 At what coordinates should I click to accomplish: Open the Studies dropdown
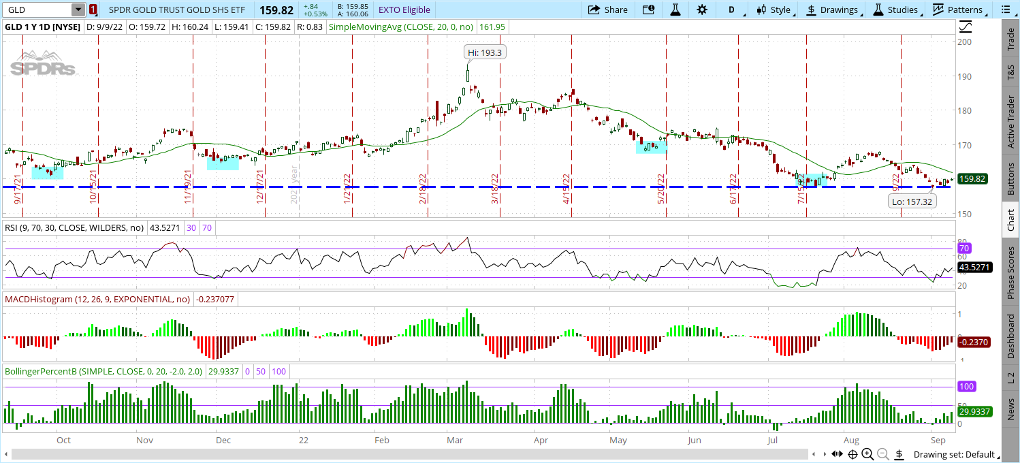click(x=896, y=10)
